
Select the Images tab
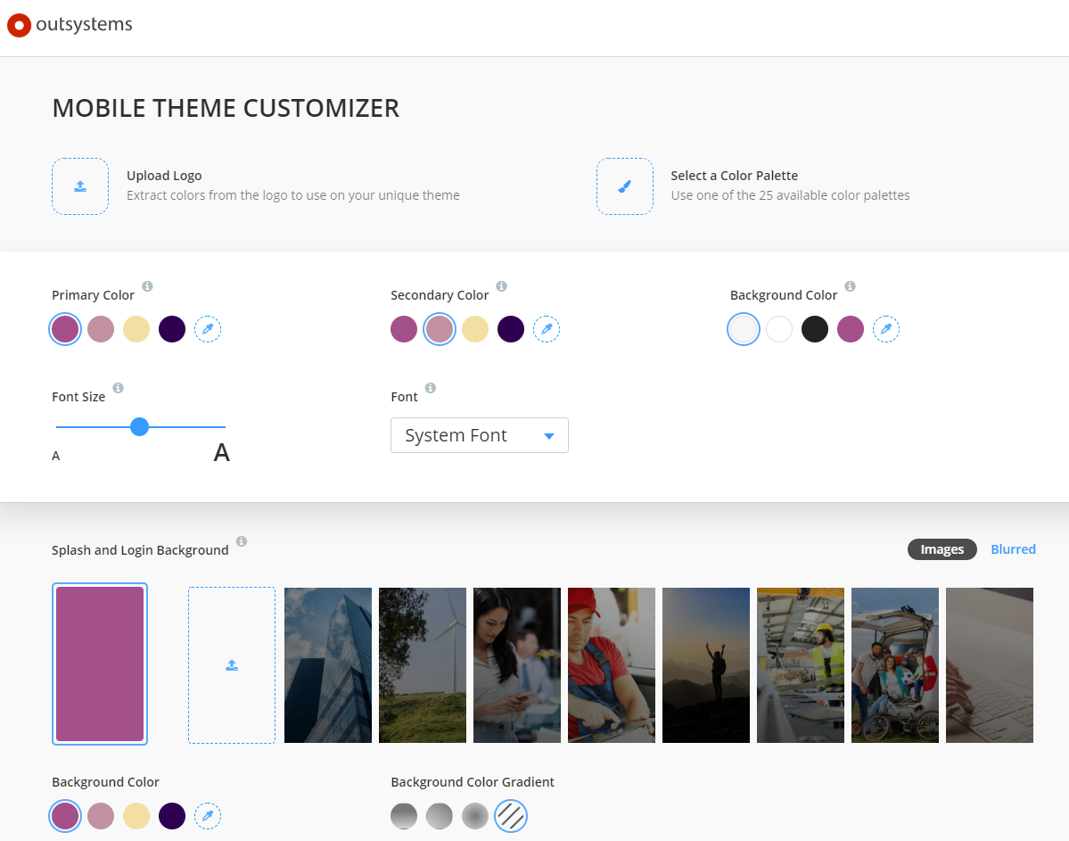(x=942, y=548)
